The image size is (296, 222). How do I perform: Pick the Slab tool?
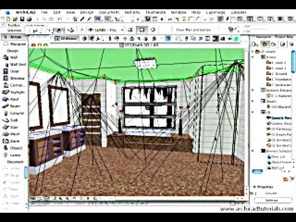(x=10, y=120)
